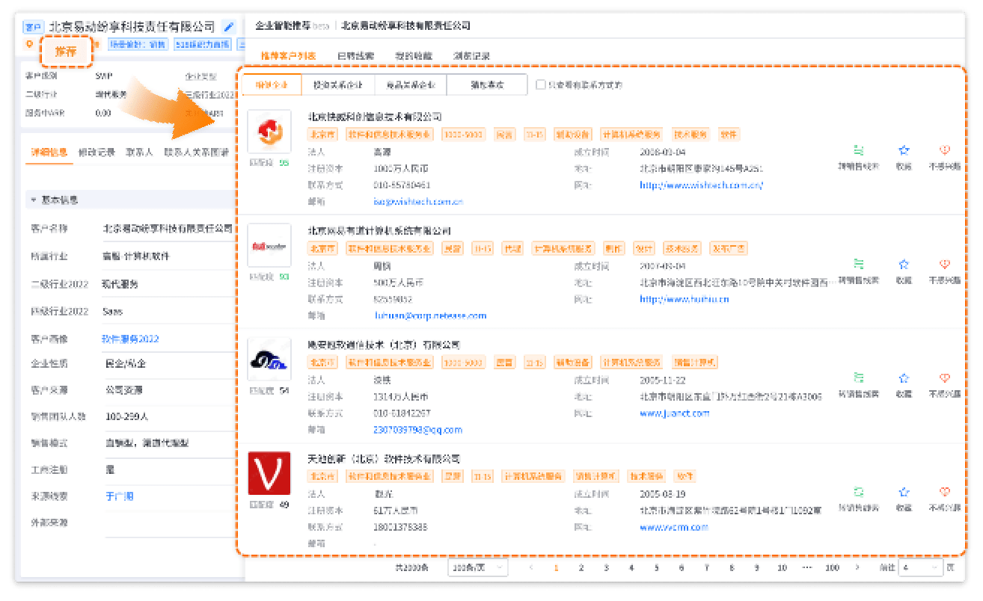Image resolution: width=983 pixels, height=601 pixels.
Task: Go to page 2 in the pagination
Action: click(581, 568)
